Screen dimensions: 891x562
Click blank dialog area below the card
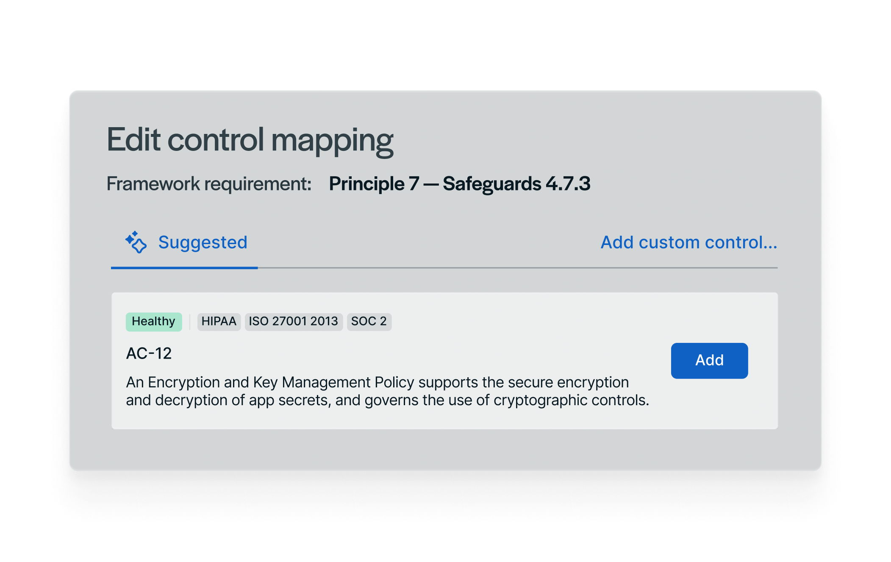(445, 450)
